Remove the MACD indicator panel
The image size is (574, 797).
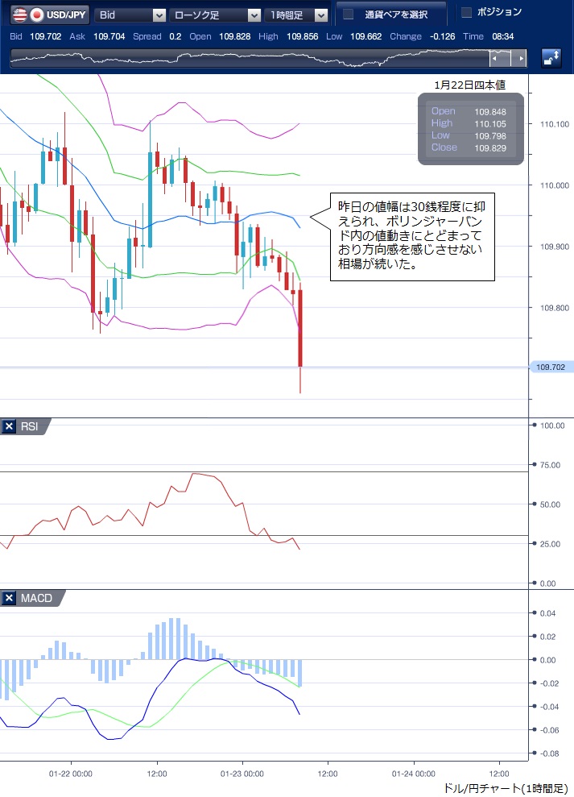pyautogui.click(x=9, y=598)
